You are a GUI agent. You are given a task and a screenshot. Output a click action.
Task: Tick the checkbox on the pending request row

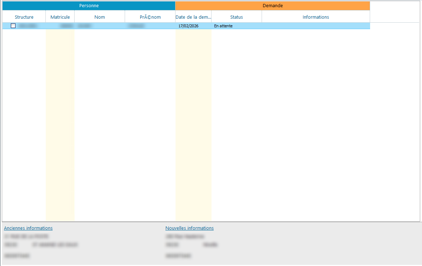pyautogui.click(x=13, y=26)
